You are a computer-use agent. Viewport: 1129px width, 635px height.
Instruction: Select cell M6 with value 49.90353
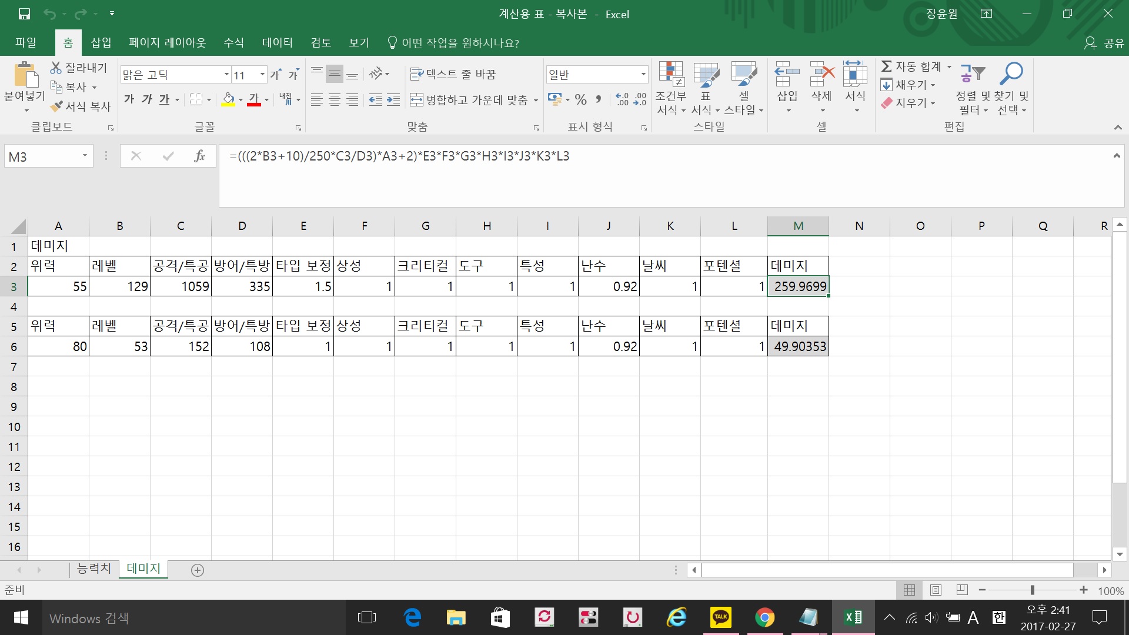pos(798,346)
